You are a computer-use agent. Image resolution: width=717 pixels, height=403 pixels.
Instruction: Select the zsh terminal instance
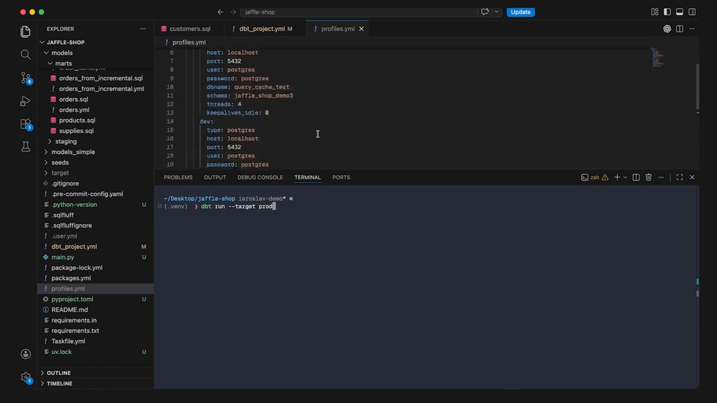[590, 177]
